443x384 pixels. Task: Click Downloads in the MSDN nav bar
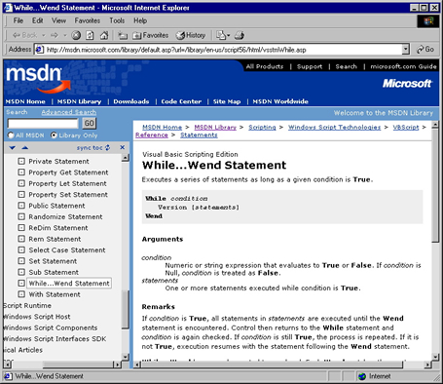click(131, 101)
